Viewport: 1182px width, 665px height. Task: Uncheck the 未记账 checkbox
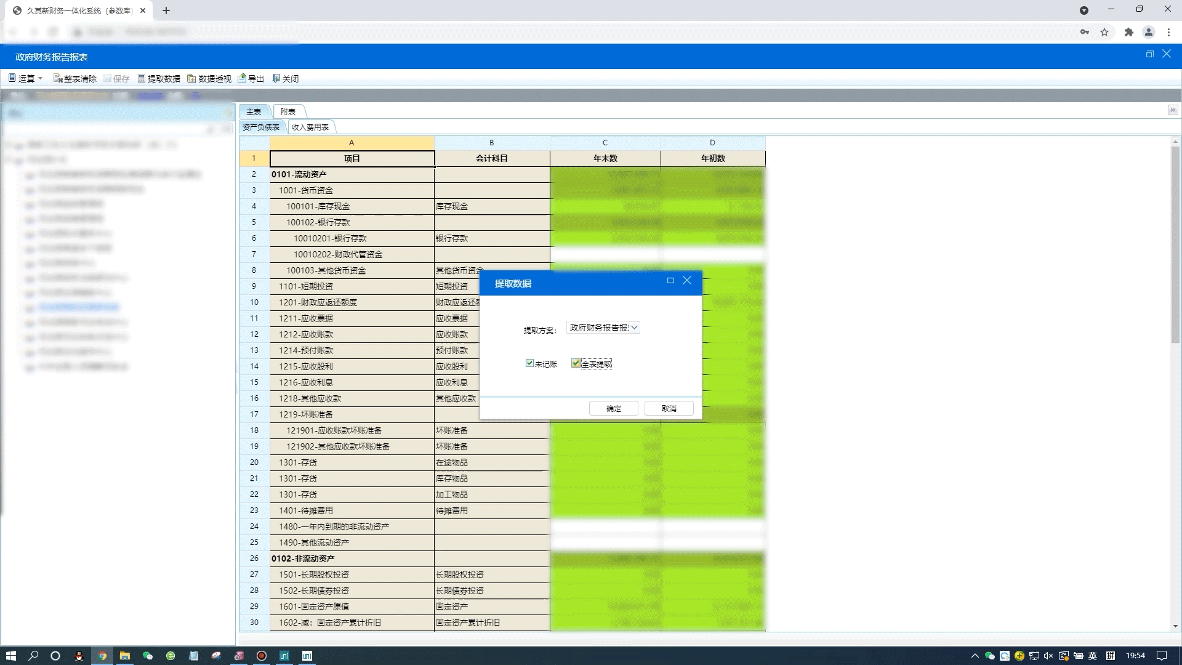[x=529, y=363]
